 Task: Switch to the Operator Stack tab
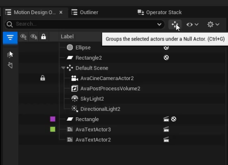(x=160, y=12)
